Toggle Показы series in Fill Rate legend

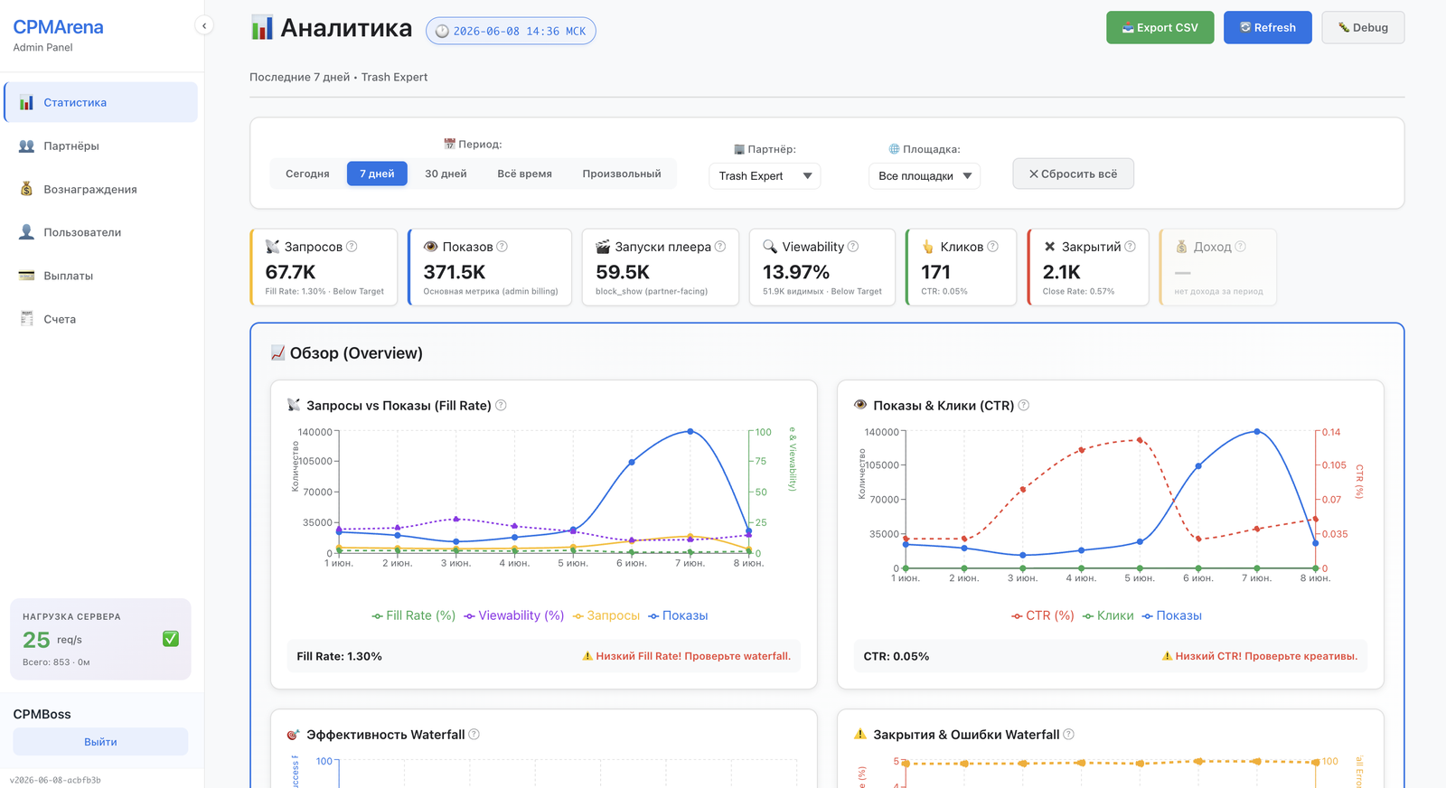678,615
